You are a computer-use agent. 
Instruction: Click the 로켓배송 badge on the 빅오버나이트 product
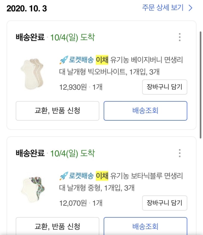click(x=81, y=60)
